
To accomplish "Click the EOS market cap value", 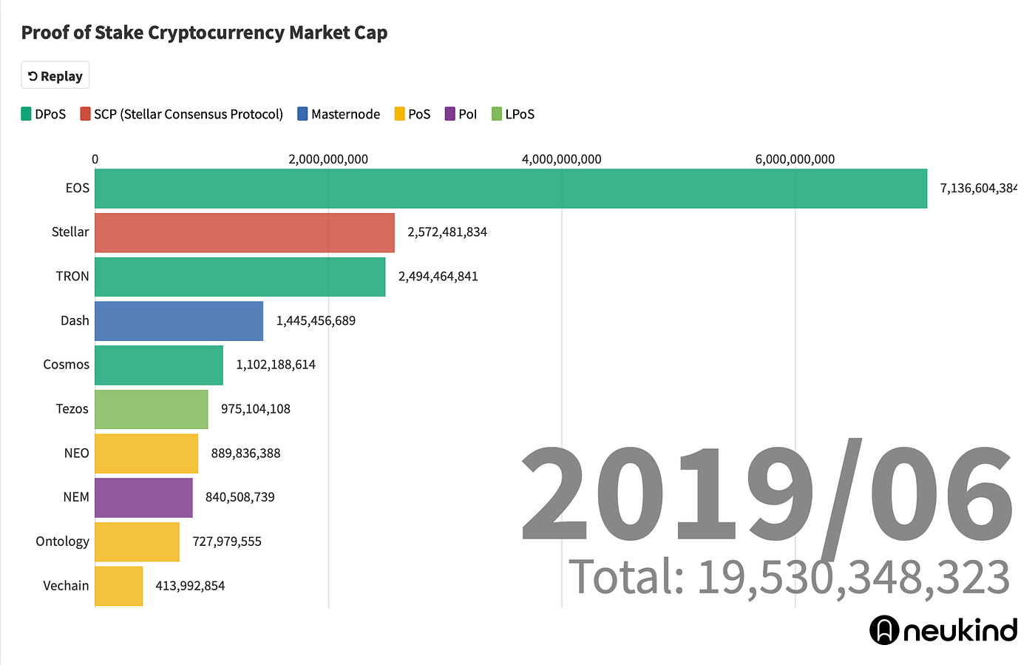I will 979,189.
